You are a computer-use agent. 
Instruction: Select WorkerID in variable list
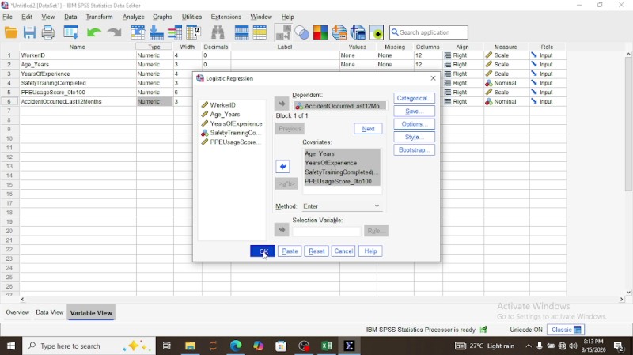coord(222,105)
